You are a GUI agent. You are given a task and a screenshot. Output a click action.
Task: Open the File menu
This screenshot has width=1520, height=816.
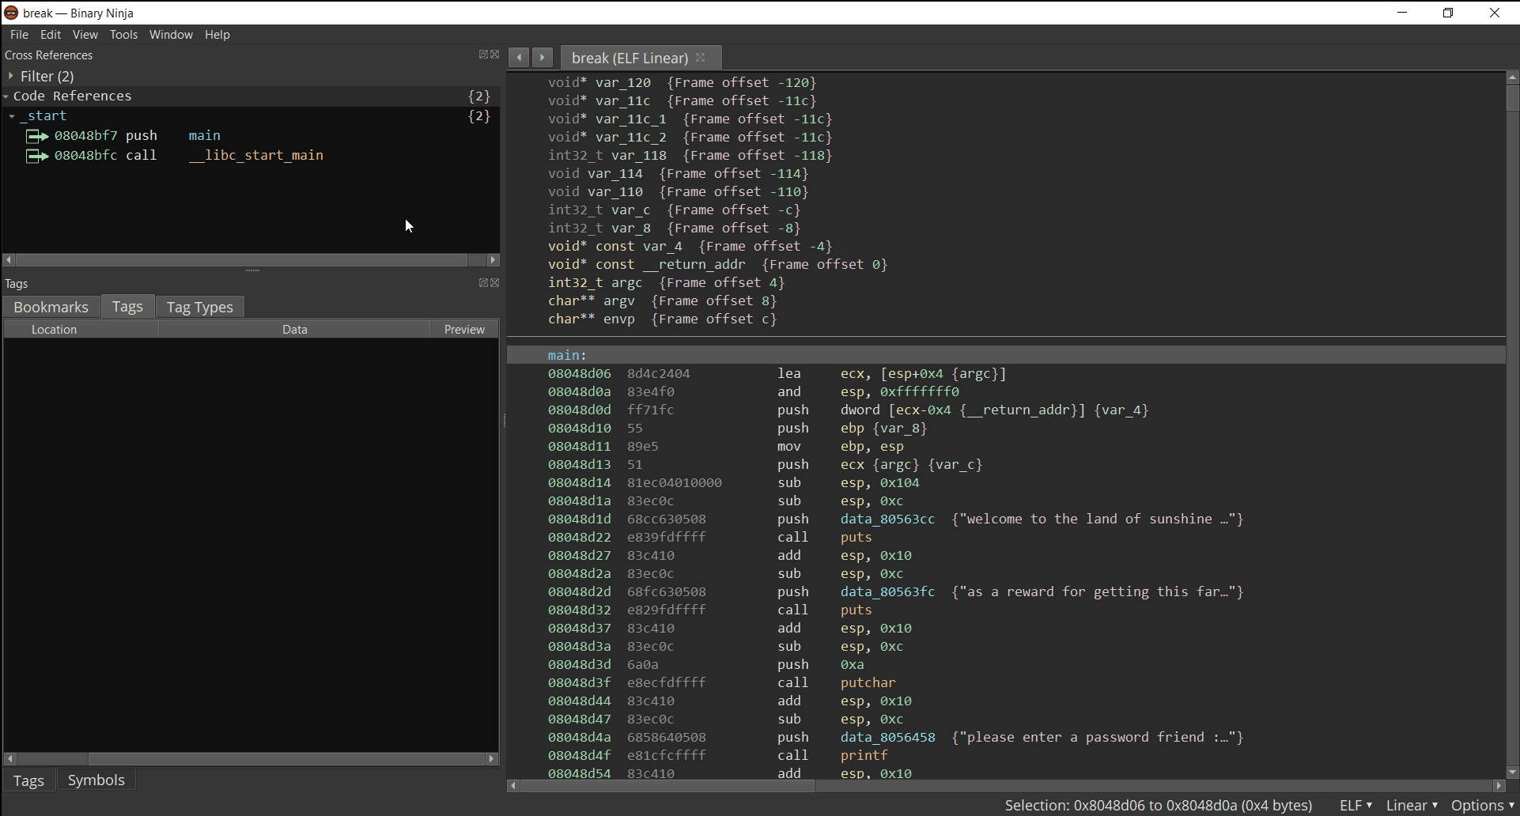[20, 35]
